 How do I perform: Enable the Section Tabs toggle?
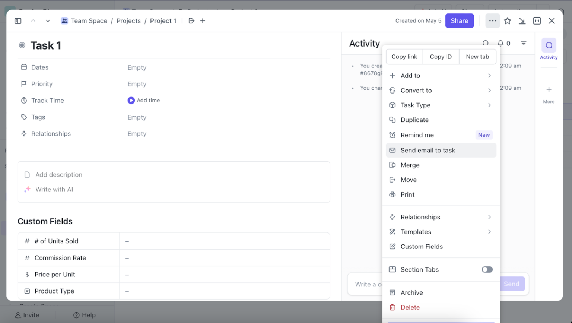pyautogui.click(x=487, y=269)
